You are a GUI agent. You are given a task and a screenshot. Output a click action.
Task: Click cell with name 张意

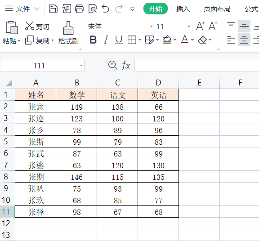(x=36, y=107)
